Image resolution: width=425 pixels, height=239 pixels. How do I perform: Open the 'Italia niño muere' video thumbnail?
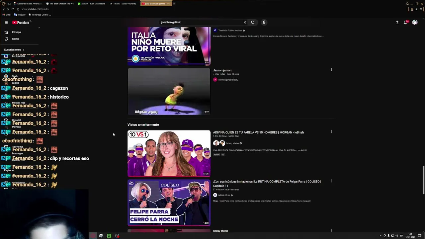pyautogui.click(x=169, y=46)
